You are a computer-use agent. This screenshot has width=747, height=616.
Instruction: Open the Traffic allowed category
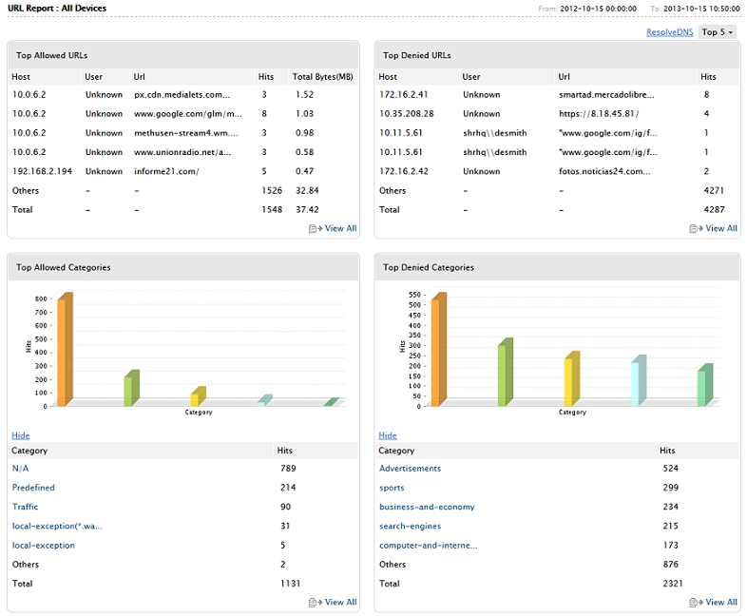pos(26,507)
